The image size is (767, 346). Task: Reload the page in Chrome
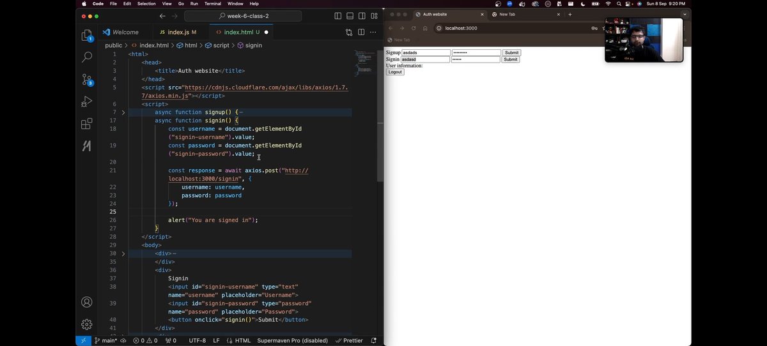[414, 28]
